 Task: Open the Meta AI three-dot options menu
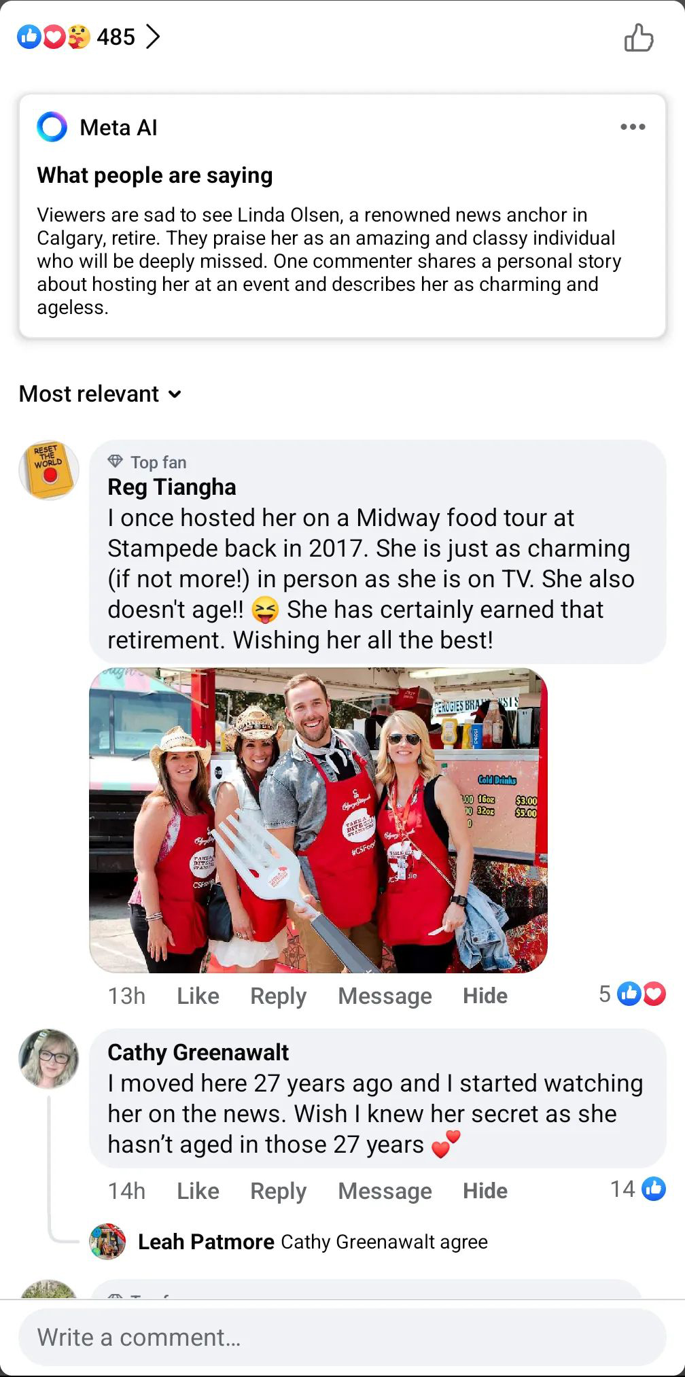(633, 127)
